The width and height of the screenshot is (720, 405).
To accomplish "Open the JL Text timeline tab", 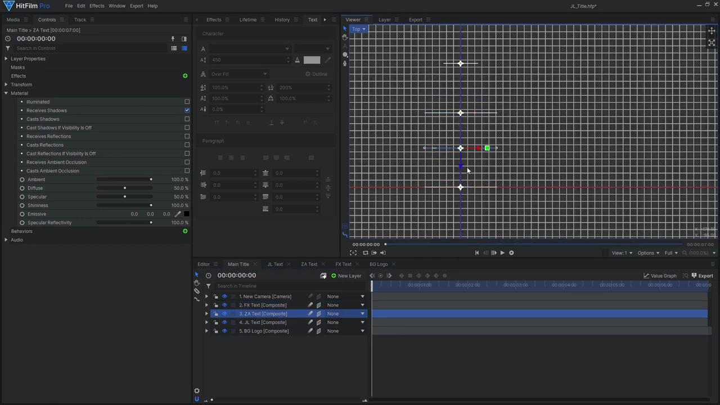I will 274,264.
